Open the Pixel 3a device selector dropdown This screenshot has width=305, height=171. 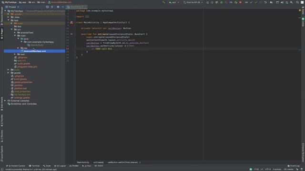coord(193,2)
